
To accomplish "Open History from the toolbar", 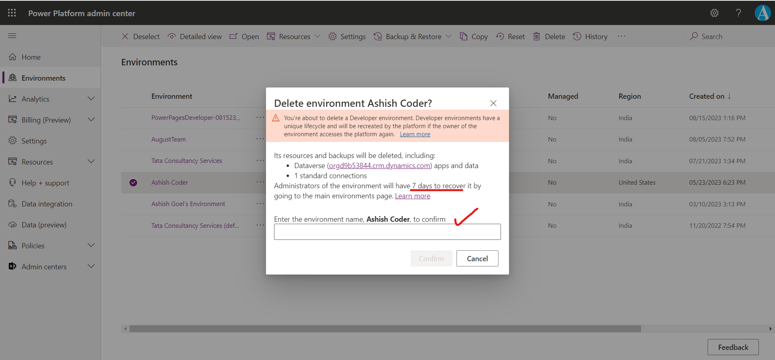I will 590,37.
